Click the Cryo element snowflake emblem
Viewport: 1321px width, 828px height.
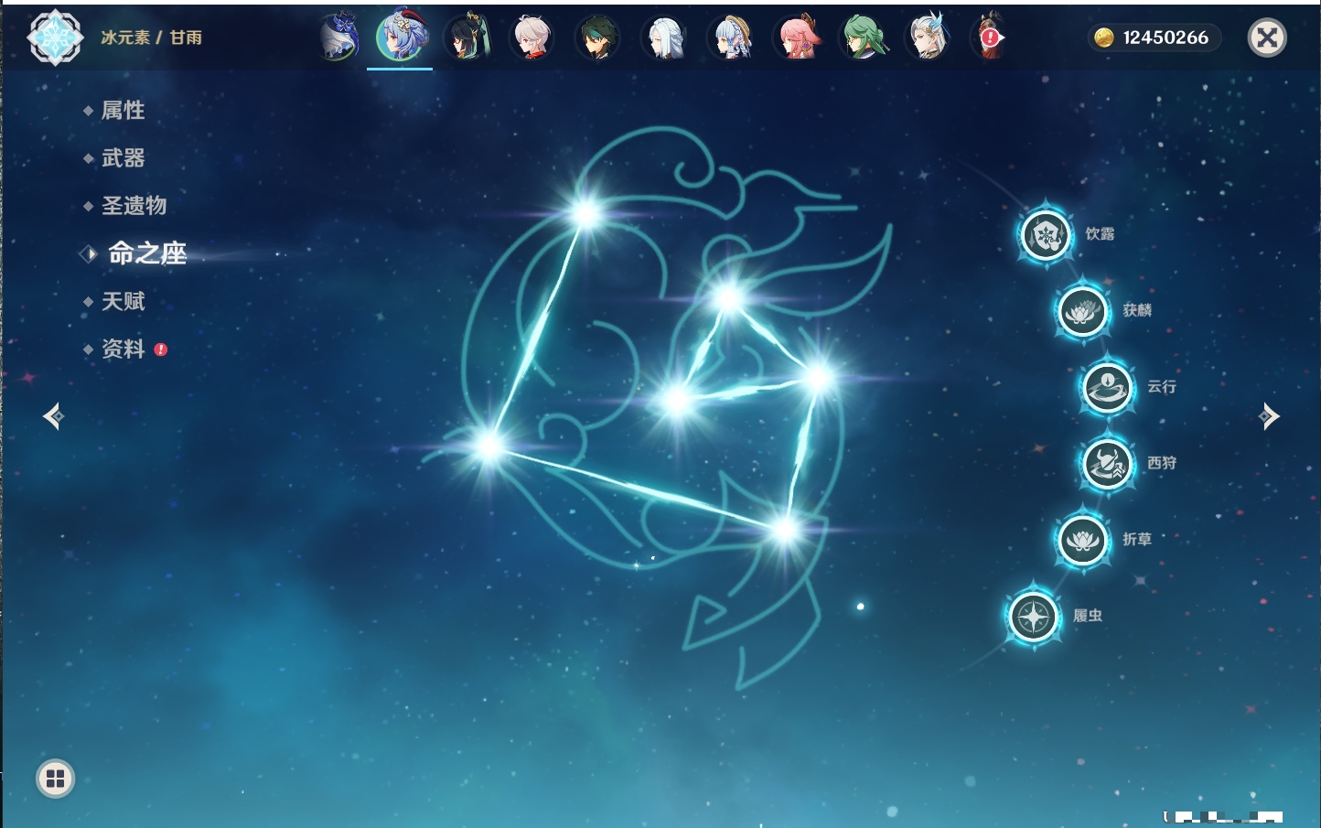click(x=55, y=38)
